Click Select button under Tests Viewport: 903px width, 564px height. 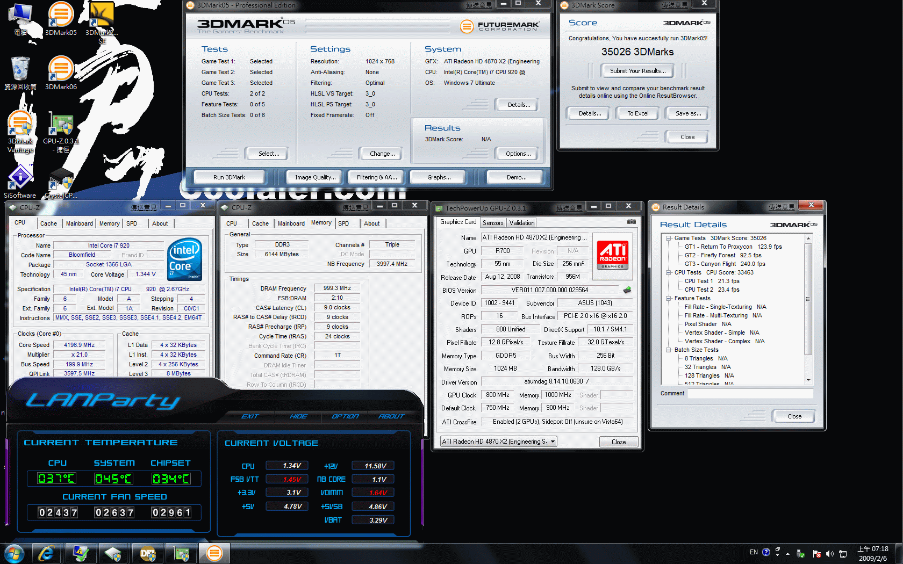pos(268,154)
